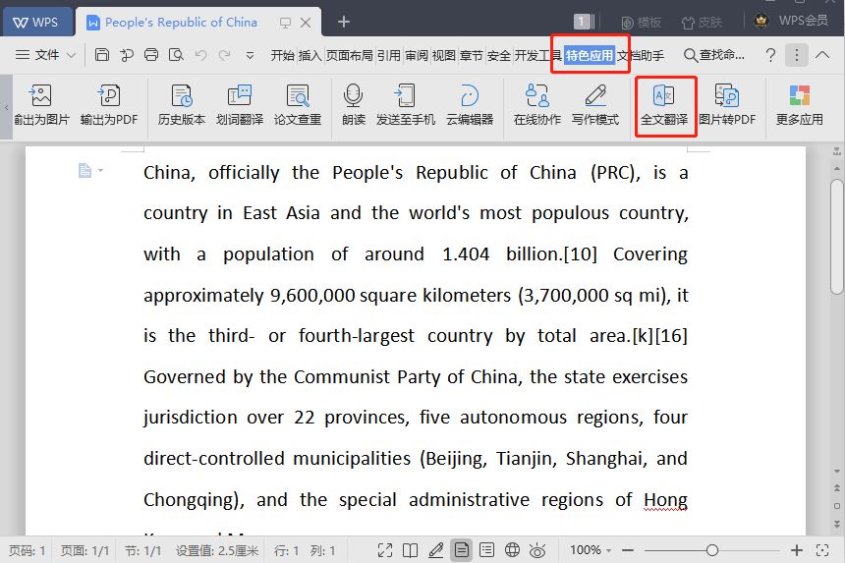The height and width of the screenshot is (563, 845).
Task: Open the 开发工具 tab
Action: [x=538, y=55]
